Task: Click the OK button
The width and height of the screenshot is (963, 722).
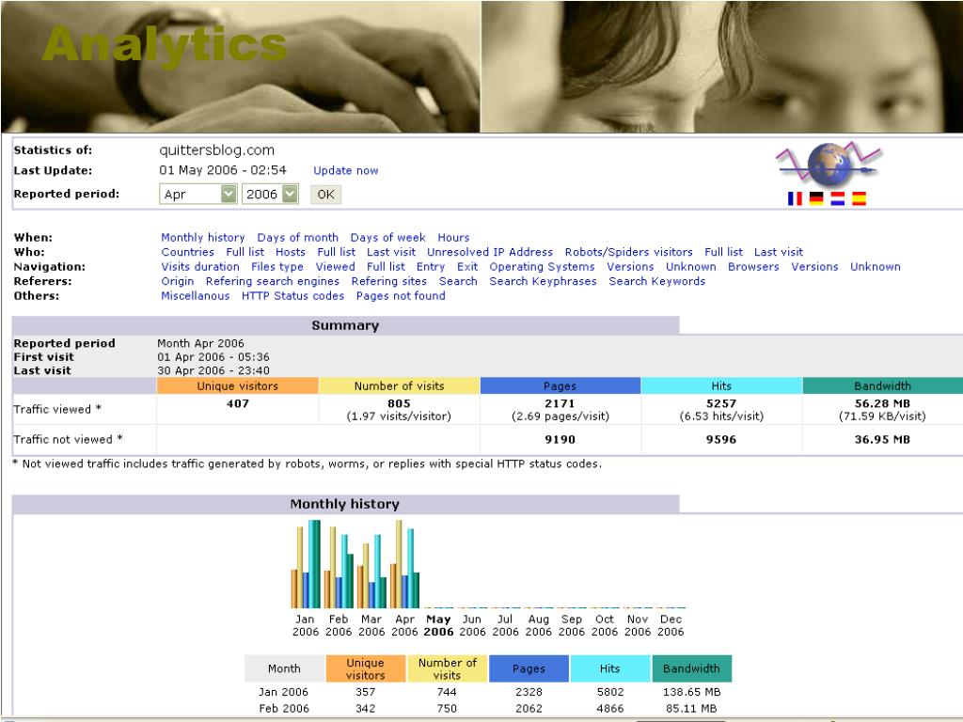Action: pyautogui.click(x=325, y=195)
